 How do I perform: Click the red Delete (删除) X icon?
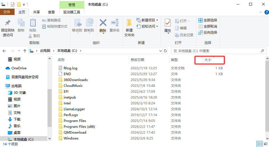point(103,23)
